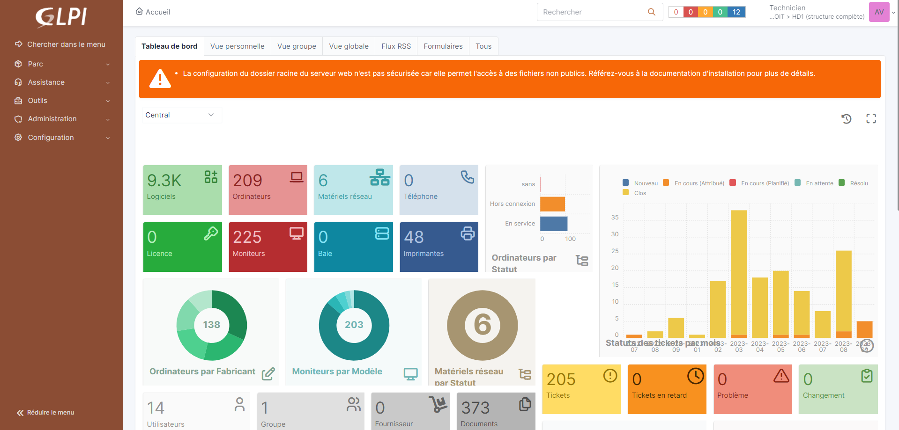Viewport: 899px width, 430px height.
Task: Click the dashboard history refresh icon
Action: [x=846, y=119]
